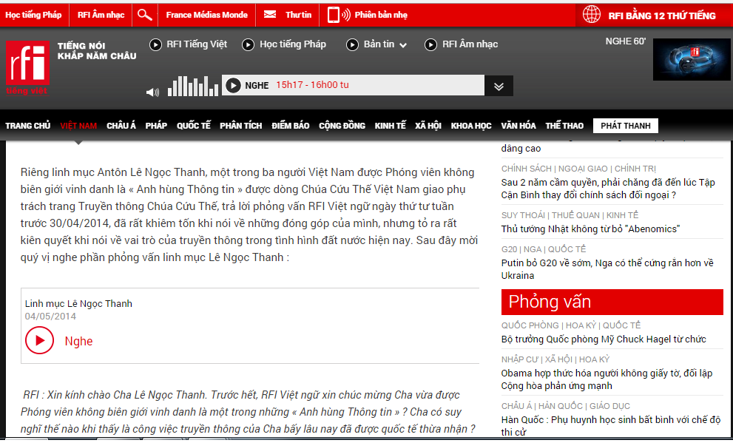Image resolution: width=733 pixels, height=443 pixels.
Task: Open the VĂN HÓA menu section
Action: (518, 126)
